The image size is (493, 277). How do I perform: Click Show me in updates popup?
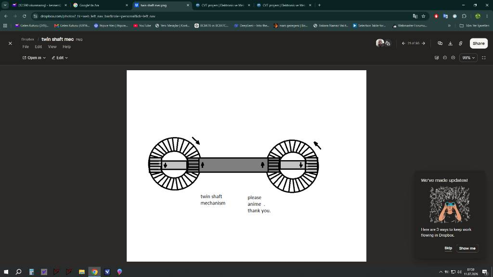pos(467,248)
